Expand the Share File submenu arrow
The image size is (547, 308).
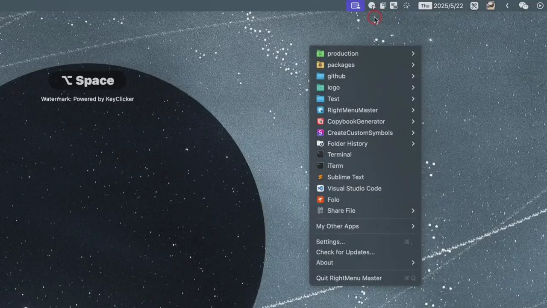(413, 210)
